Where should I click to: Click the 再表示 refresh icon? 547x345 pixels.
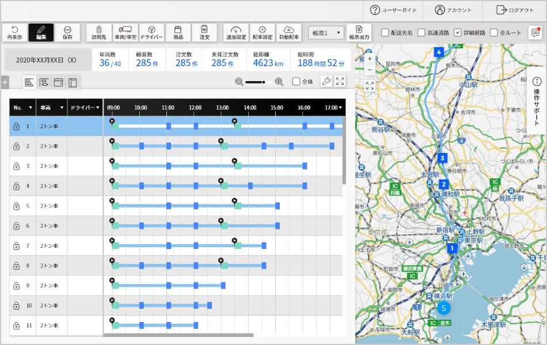[14, 32]
